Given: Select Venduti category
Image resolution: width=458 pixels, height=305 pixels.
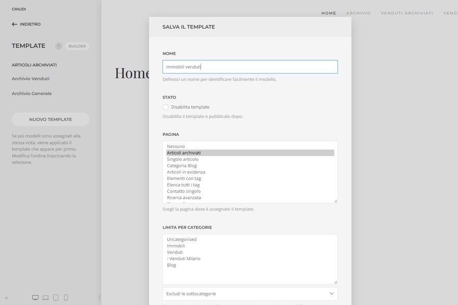Looking at the screenshot, I should pos(250,252).
